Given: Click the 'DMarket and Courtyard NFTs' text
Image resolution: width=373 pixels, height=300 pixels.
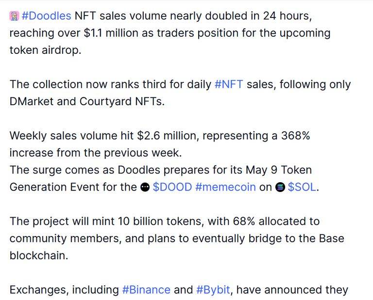Looking at the screenshot, I should click(x=86, y=101).
